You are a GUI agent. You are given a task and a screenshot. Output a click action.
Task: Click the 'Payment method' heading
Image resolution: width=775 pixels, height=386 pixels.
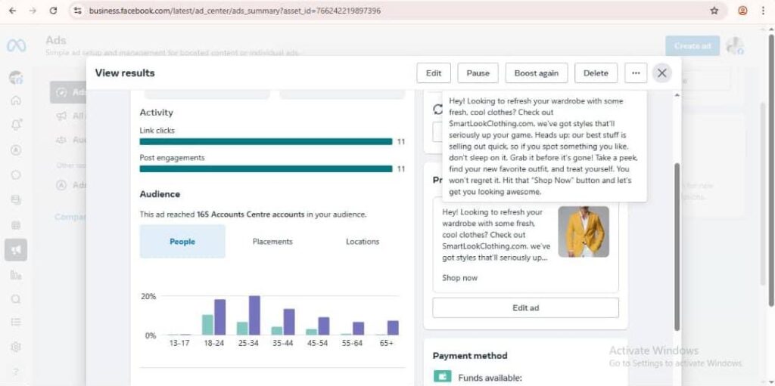470,355
